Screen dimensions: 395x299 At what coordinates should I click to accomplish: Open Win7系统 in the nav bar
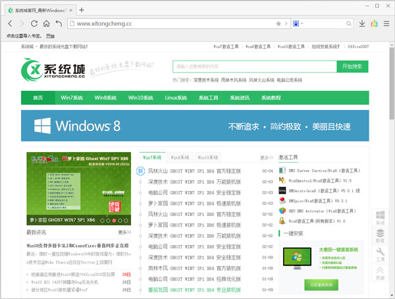(x=72, y=98)
